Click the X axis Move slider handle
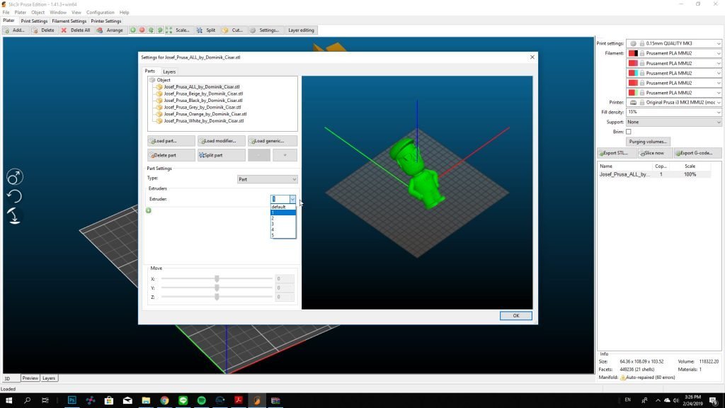This screenshot has height=408, width=725. point(217,279)
